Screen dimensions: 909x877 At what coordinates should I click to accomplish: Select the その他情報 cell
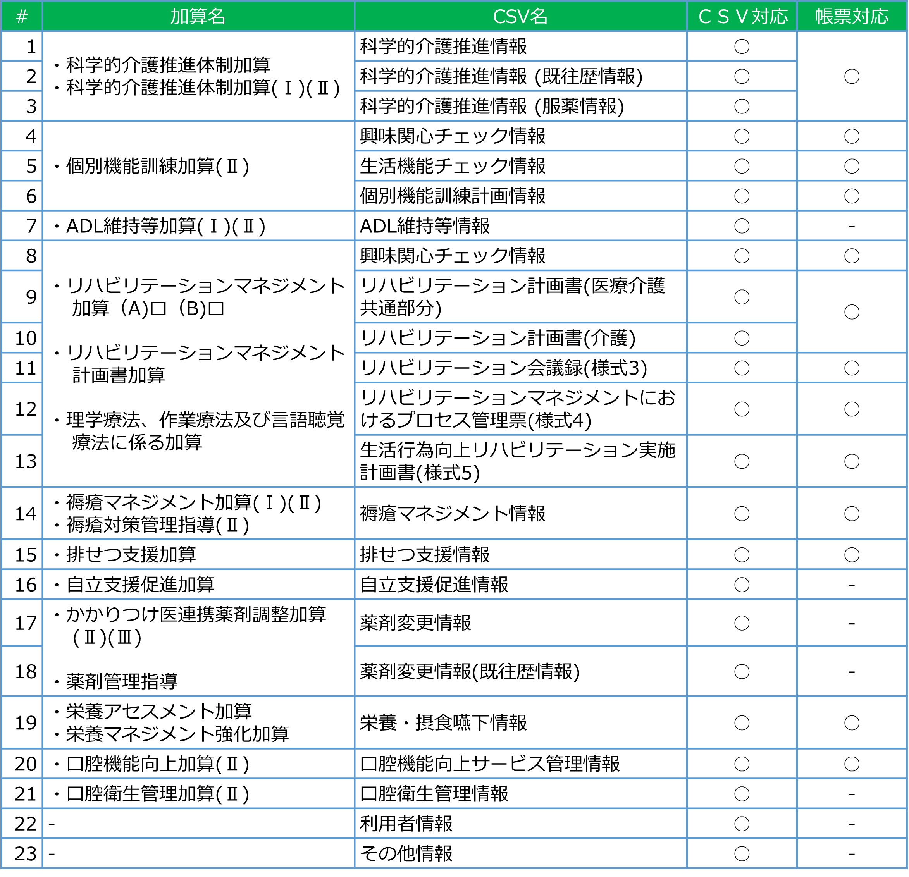520,853
